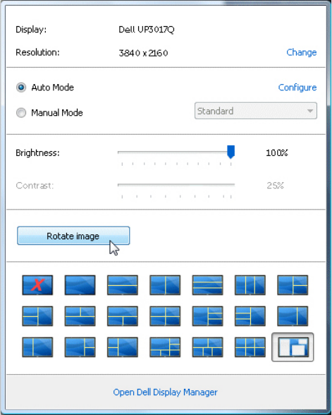Open Dell Display Manager link
The width and height of the screenshot is (332, 415).
[165, 392]
